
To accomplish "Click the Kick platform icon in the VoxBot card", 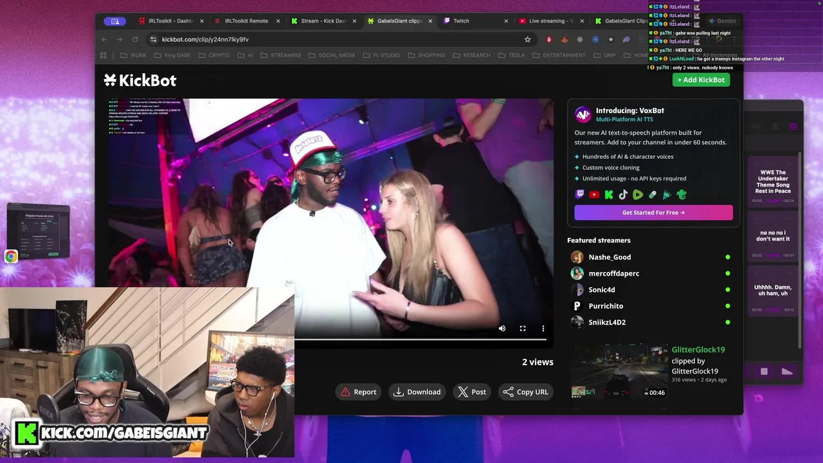I will (x=609, y=195).
